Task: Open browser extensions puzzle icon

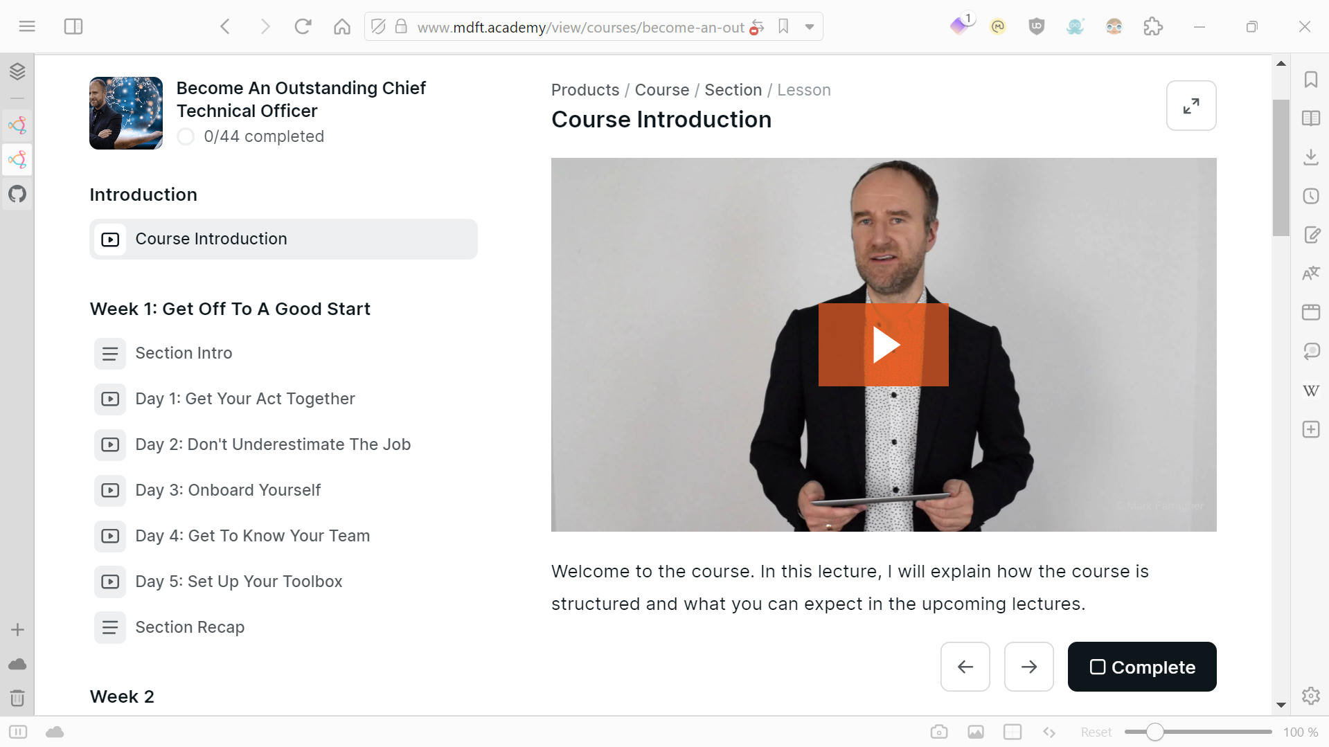Action: click(1153, 27)
